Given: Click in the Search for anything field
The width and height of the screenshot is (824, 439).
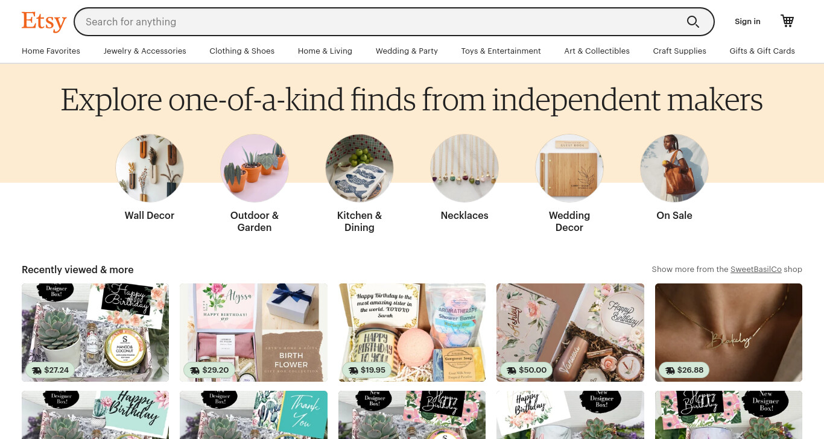Looking at the screenshot, I should click(x=380, y=22).
